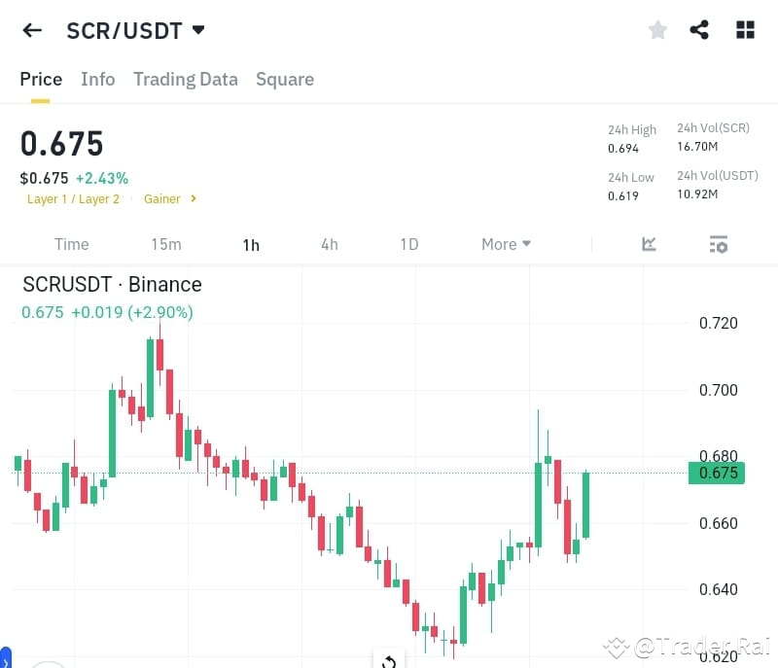Select the 1D timeframe

[x=409, y=244]
